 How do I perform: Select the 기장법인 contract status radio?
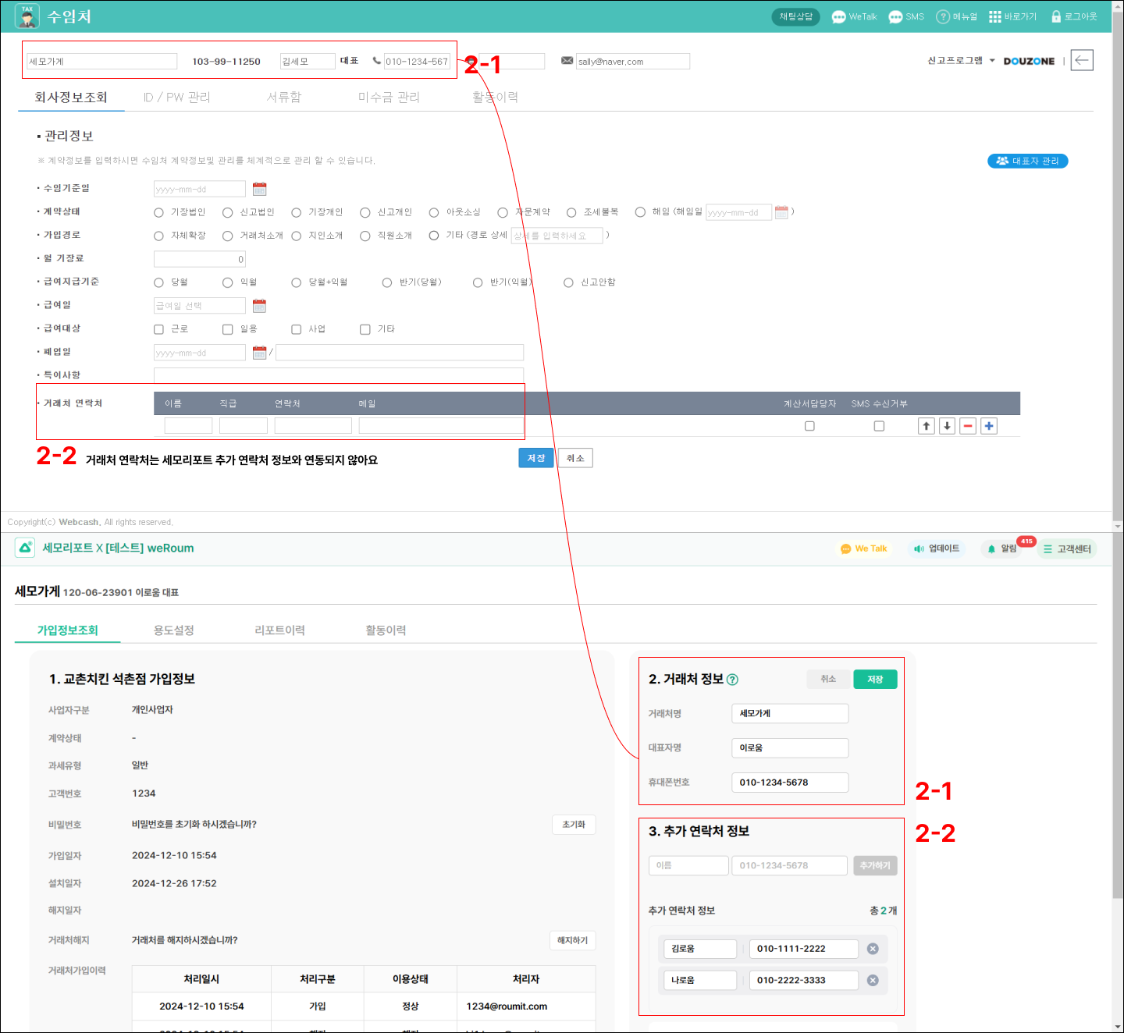(159, 212)
